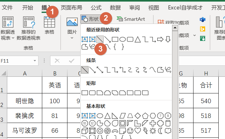Click the shapes panel scroll-up arrow
The height and width of the screenshot is (139, 225).
point(175,28)
